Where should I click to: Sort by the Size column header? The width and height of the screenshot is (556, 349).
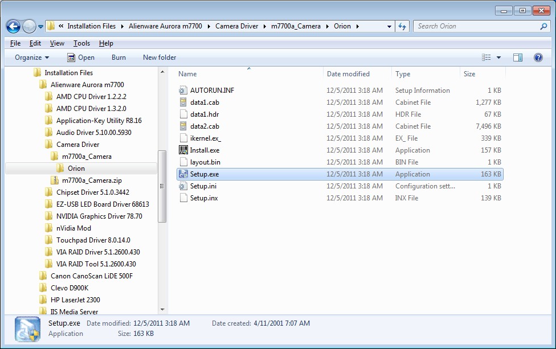pyautogui.click(x=469, y=73)
